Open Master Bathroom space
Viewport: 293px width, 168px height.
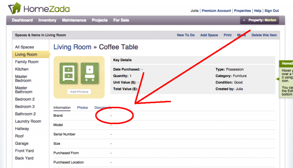coord(23,90)
